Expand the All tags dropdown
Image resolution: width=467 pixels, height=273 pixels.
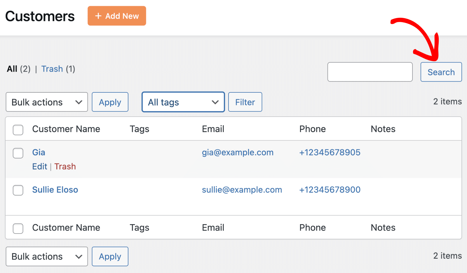tap(183, 102)
